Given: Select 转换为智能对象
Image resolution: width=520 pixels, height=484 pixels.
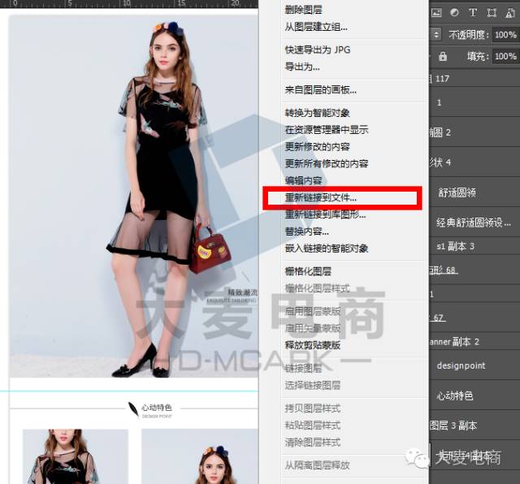Looking at the screenshot, I should click(318, 113).
